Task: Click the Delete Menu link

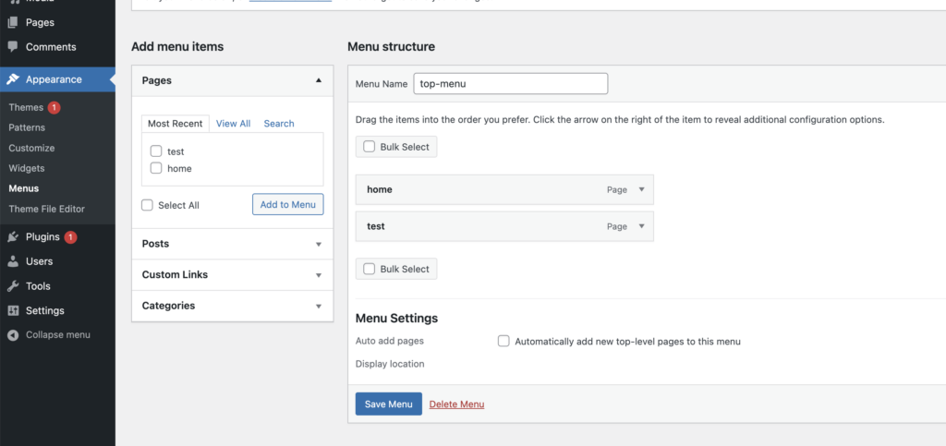Action: coord(456,404)
